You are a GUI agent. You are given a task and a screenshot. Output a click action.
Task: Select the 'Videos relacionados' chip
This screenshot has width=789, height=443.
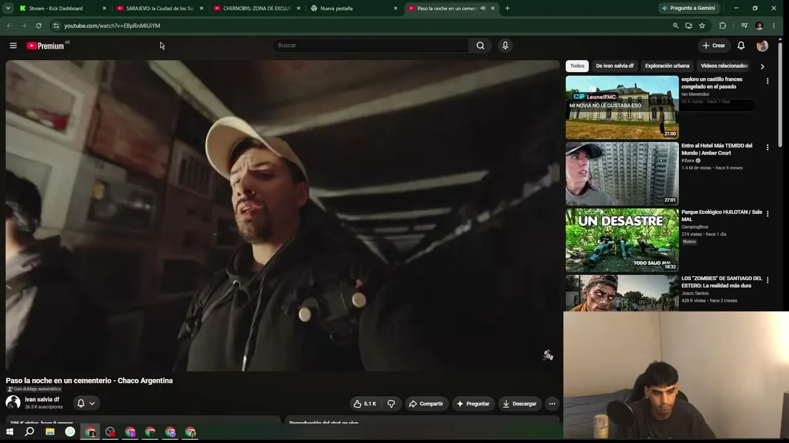click(x=724, y=66)
